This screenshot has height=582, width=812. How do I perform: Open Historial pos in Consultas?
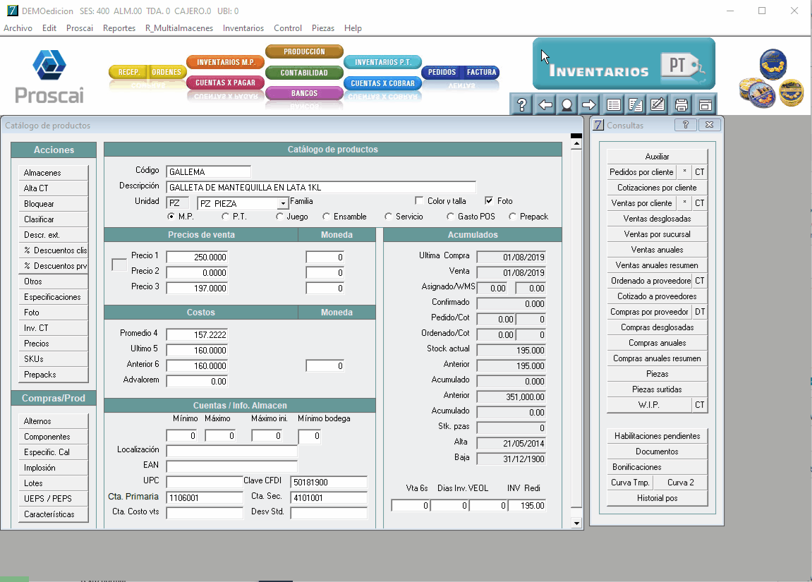[658, 498]
